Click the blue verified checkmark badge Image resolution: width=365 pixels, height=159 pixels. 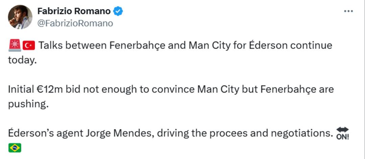[118, 11]
